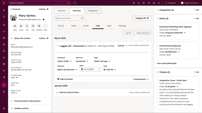Click the Meeting icon under Mary Santos
The width and height of the screenshot is (202, 113).
[x=39, y=26]
